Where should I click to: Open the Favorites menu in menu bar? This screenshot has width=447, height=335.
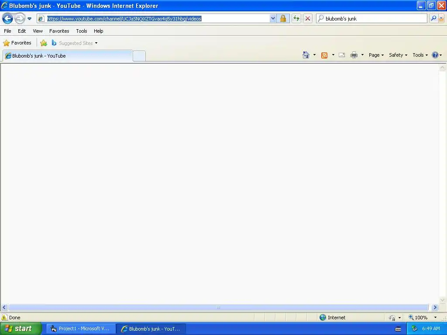click(x=59, y=31)
